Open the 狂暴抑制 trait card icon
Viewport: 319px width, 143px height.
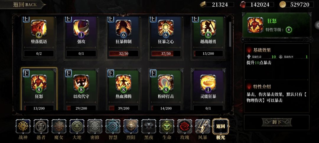[123, 28]
